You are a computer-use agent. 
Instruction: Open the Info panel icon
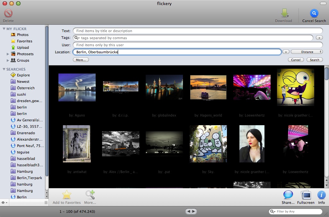click(x=321, y=195)
